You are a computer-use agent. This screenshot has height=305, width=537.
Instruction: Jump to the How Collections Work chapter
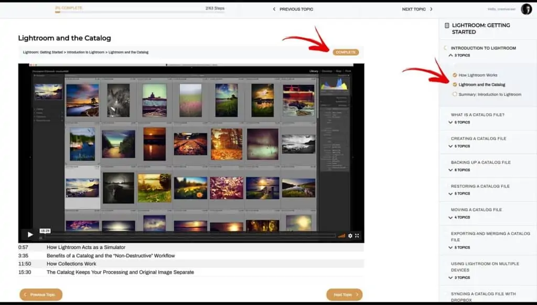click(71, 264)
